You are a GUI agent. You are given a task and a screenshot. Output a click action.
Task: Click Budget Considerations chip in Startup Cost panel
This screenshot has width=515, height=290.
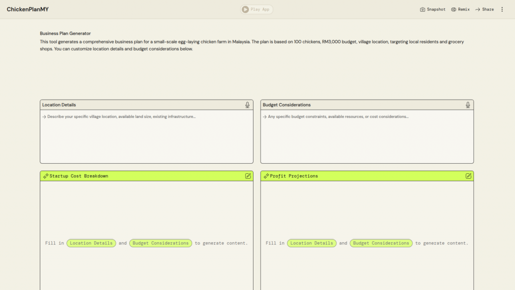click(160, 243)
